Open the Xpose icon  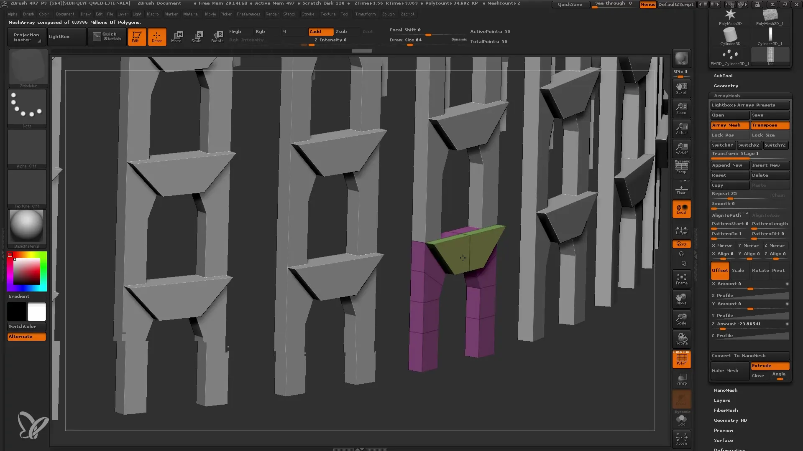[681, 439]
